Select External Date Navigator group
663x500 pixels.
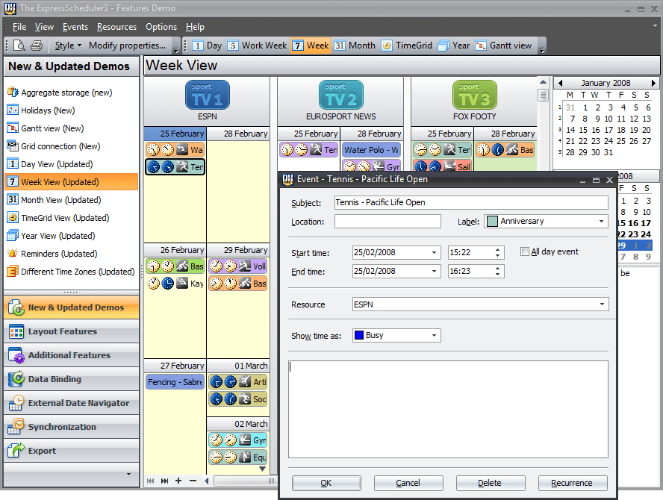[x=71, y=403]
